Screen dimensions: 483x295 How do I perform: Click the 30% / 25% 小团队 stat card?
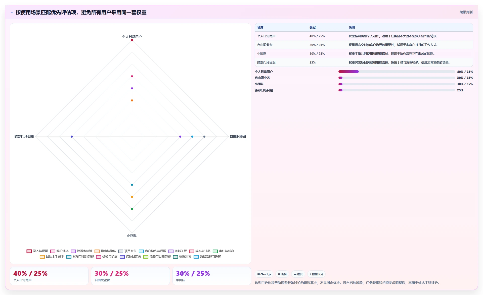tap(212, 276)
